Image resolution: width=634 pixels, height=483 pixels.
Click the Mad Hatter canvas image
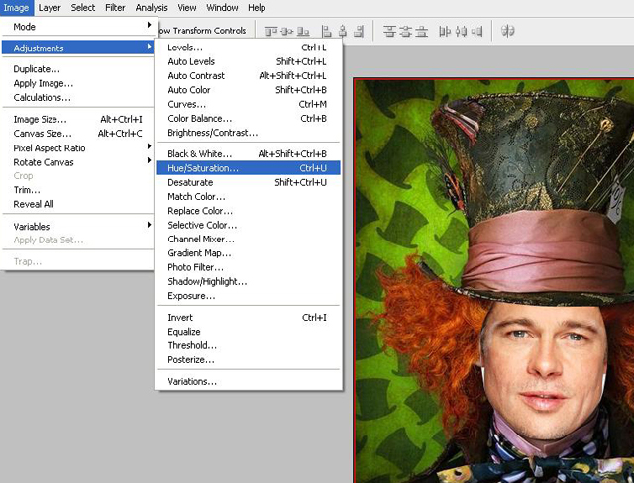pos(493,280)
